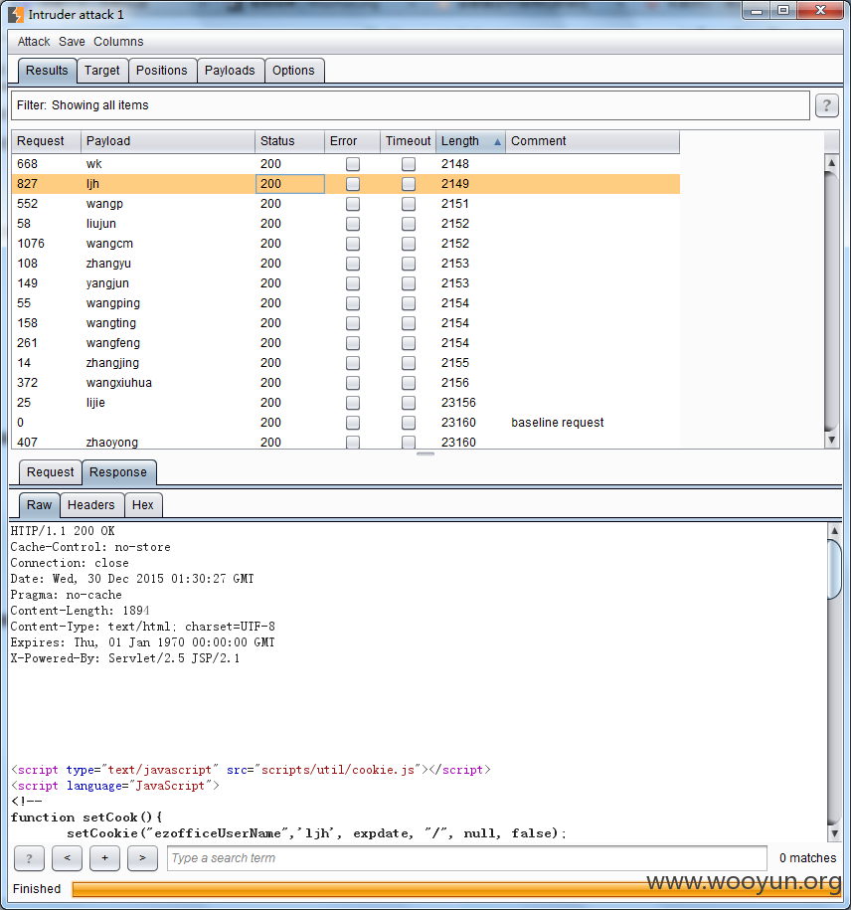Open the Save menu
The height and width of the screenshot is (910, 851).
(x=72, y=42)
